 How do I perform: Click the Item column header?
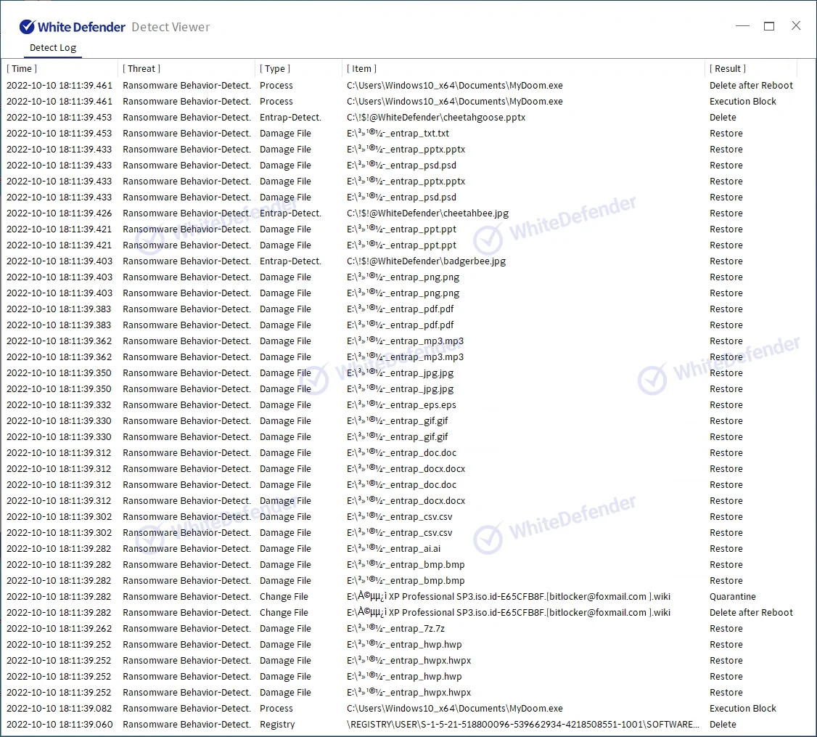click(x=361, y=69)
